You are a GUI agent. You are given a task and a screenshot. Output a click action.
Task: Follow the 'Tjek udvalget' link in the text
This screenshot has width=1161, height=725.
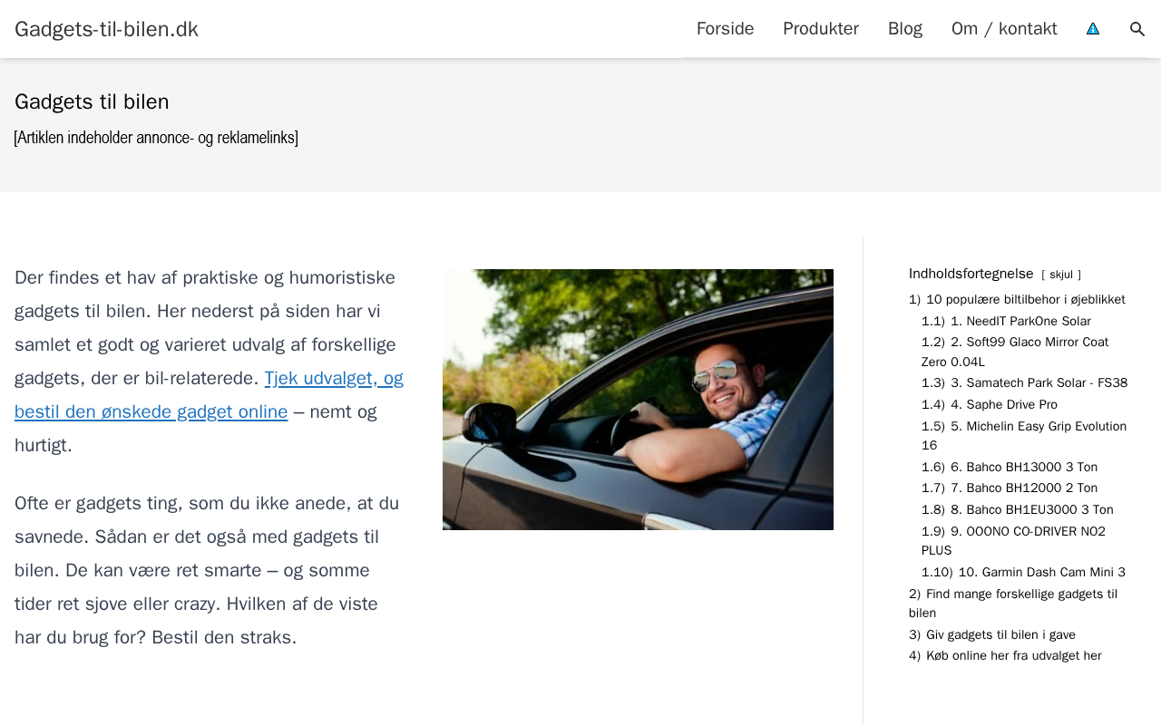[x=209, y=395]
